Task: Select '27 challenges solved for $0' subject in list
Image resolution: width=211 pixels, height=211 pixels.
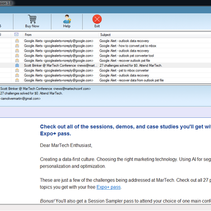Action: point(131,66)
